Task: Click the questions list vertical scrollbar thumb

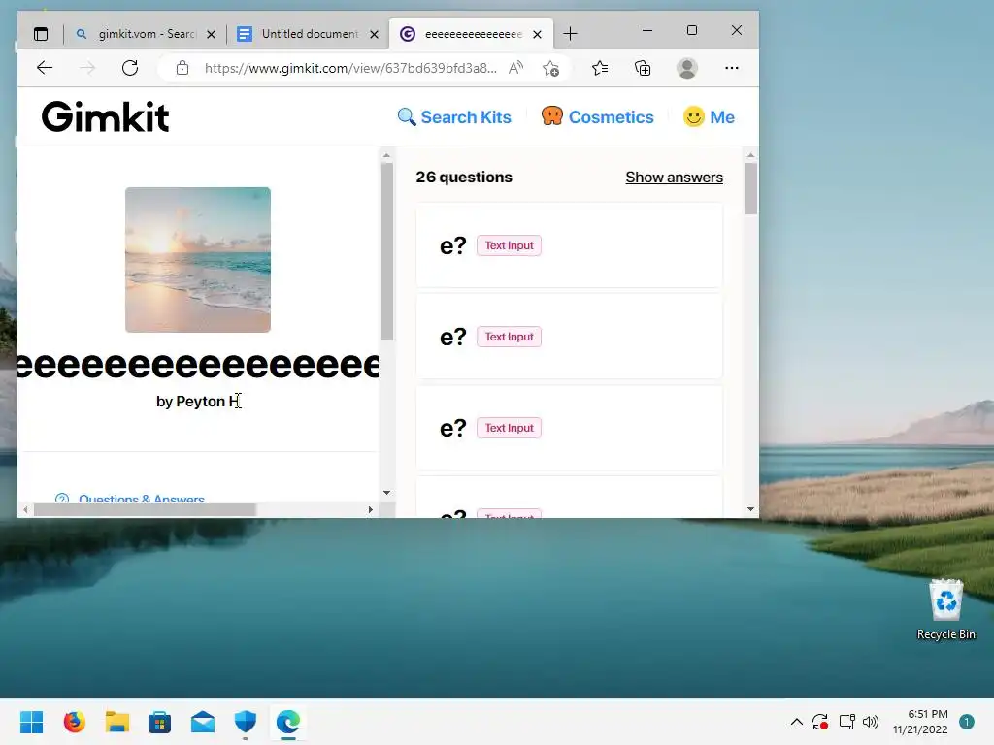Action: [x=750, y=189]
